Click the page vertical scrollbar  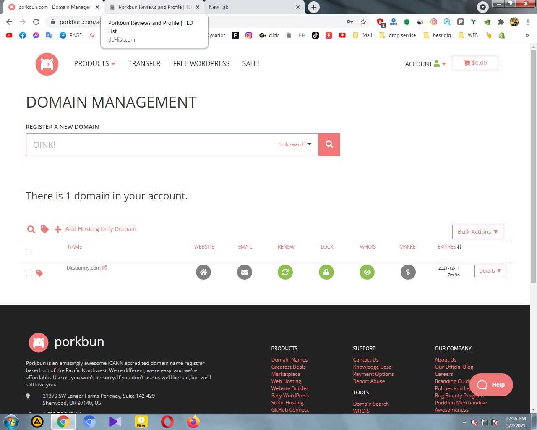click(533, 168)
